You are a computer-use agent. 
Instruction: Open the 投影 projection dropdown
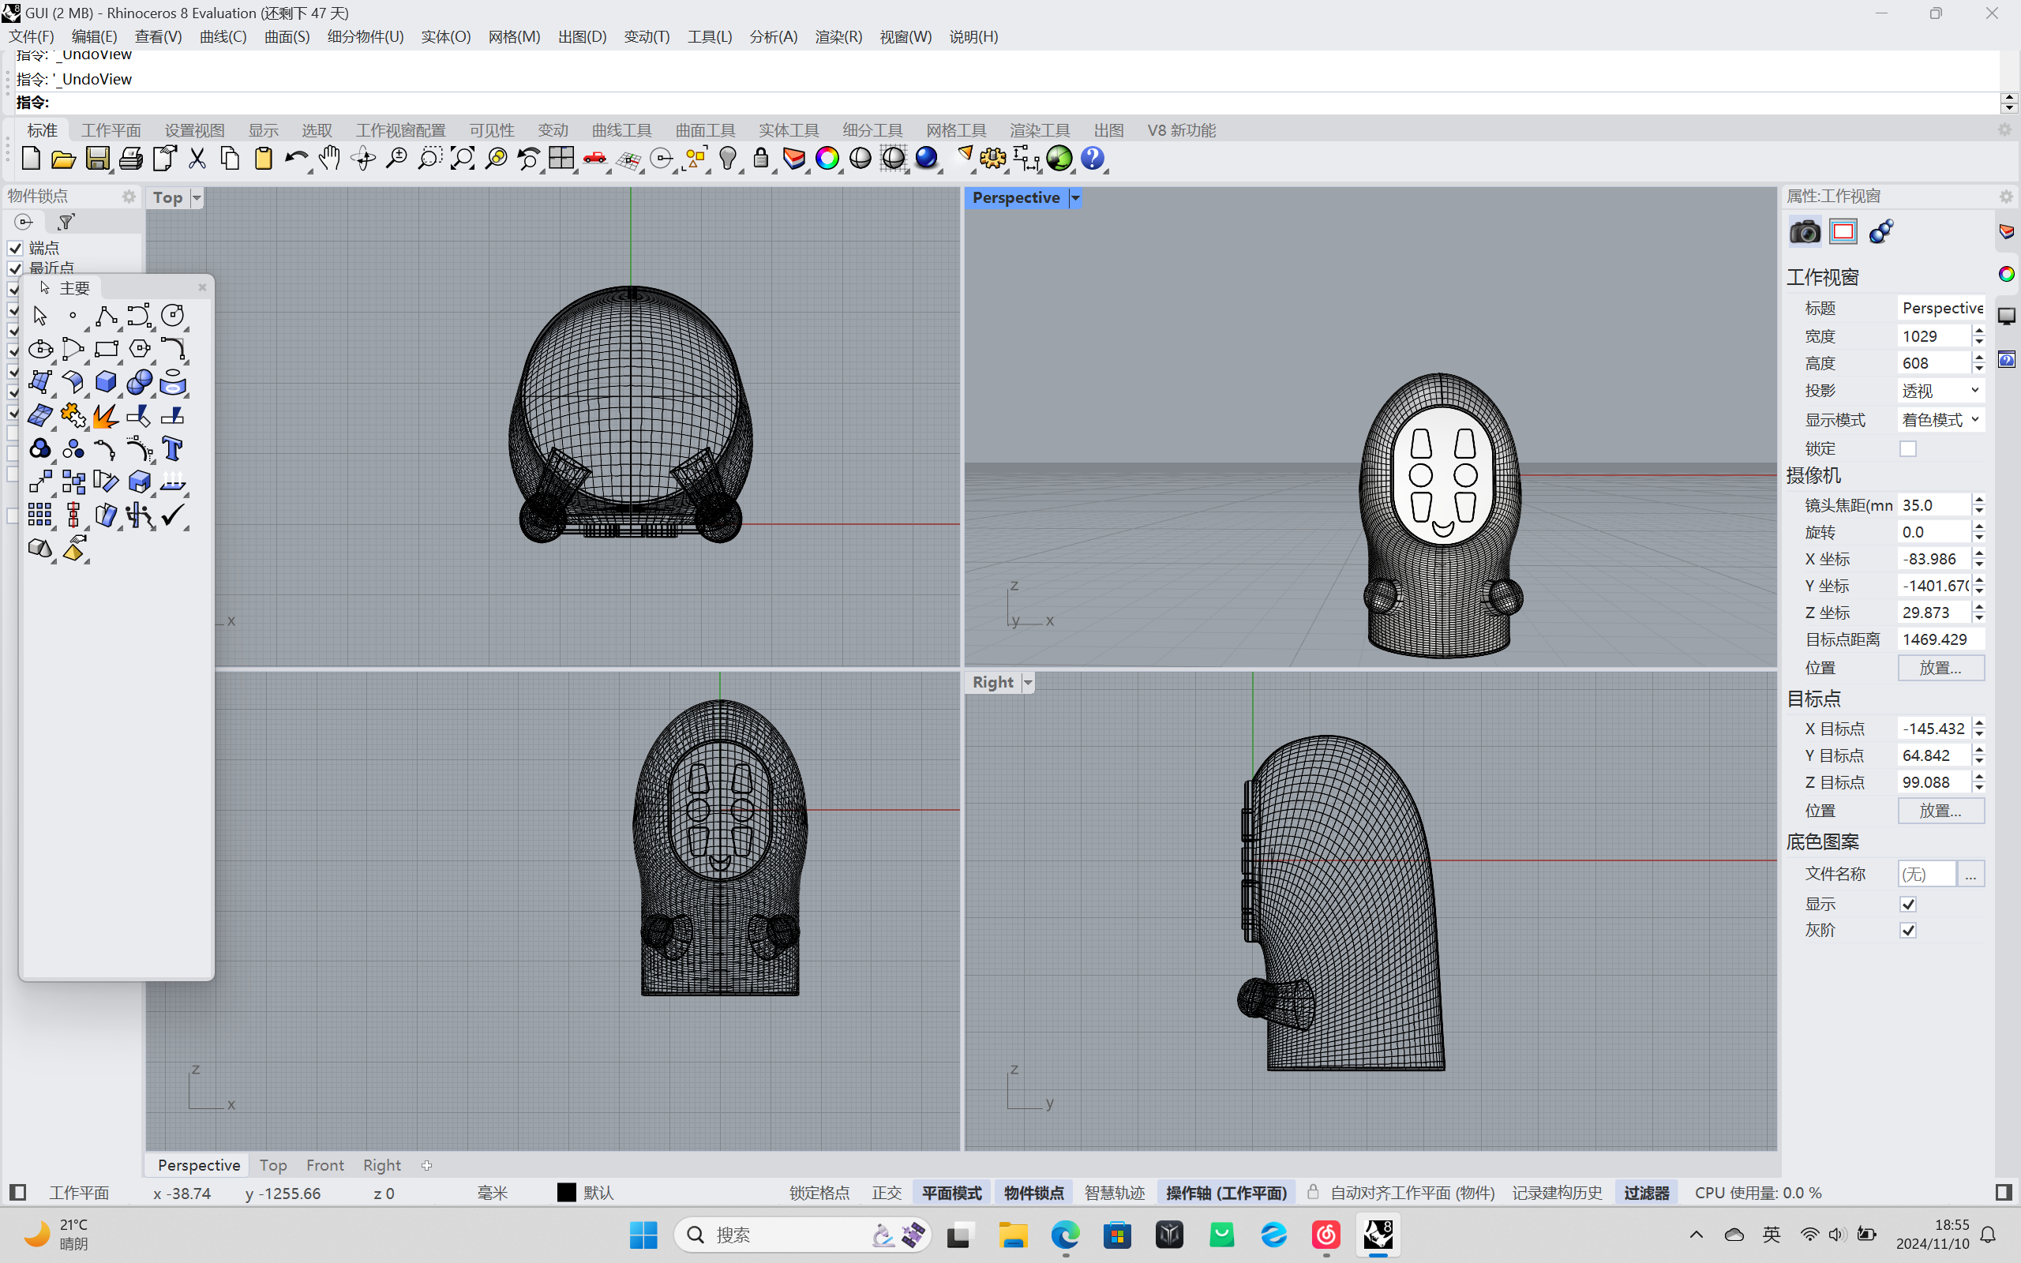coord(1940,391)
